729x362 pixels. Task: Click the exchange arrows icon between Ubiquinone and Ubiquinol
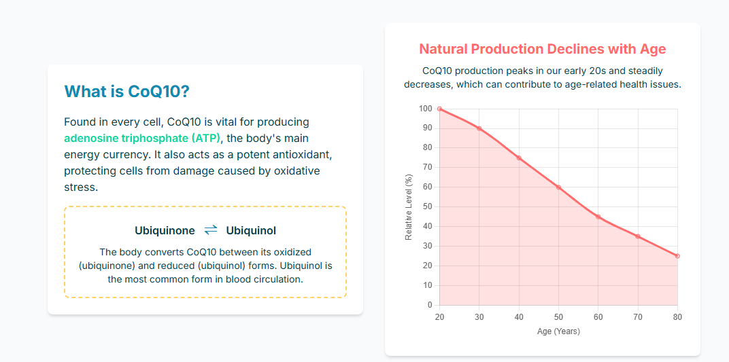pyautogui.click(x=210, y=230)
